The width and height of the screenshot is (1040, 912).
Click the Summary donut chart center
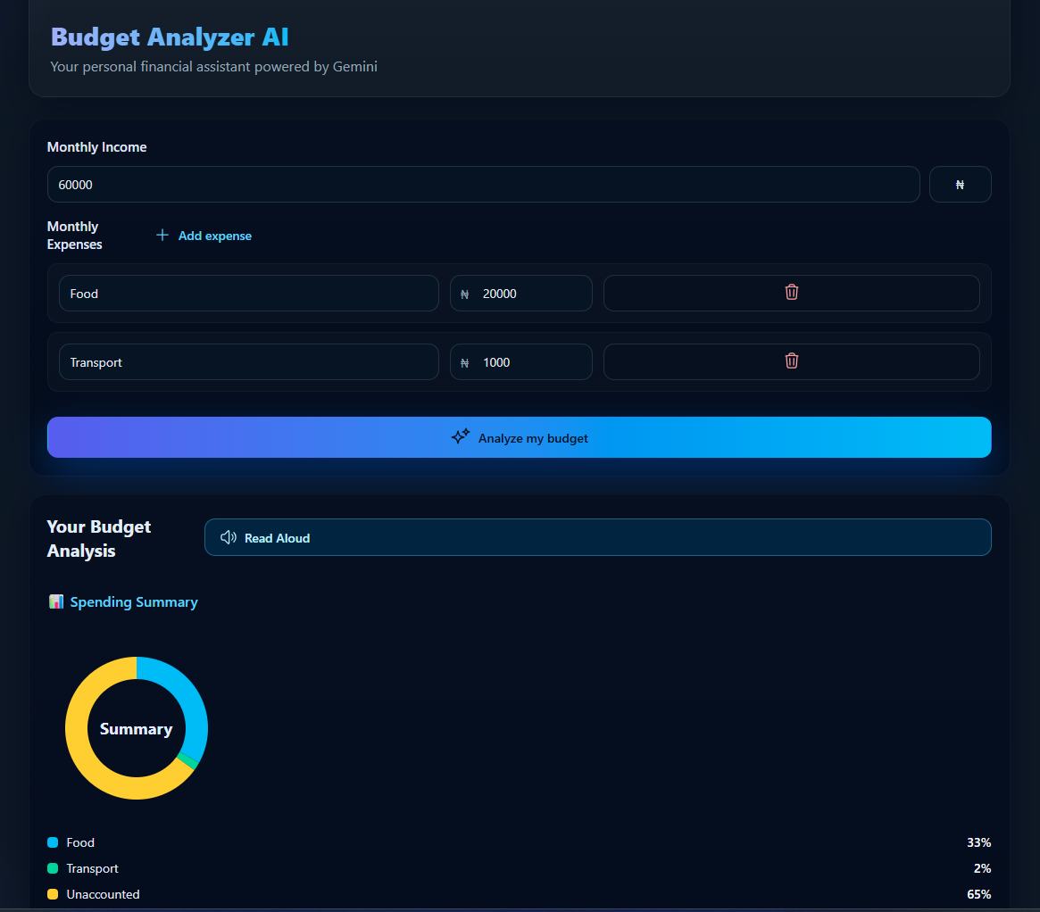[136, 728]
